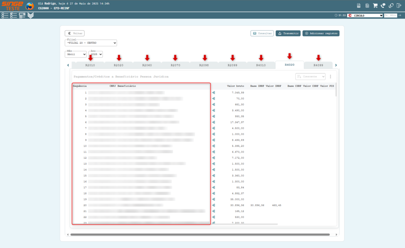Click the three-dot options menu icon

pyautogui.click(x=330, y=77)
